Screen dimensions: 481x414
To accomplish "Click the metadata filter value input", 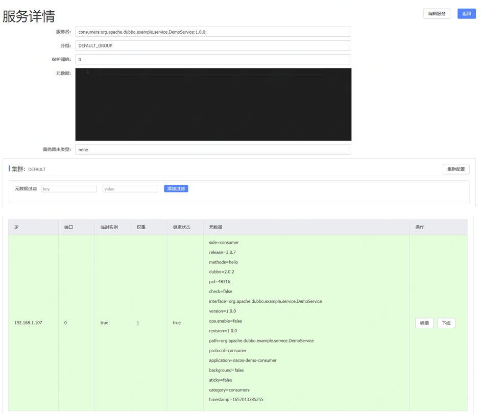I will 130,189.
